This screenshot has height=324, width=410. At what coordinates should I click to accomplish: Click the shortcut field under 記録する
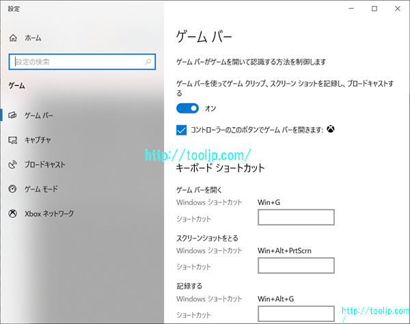click(x=296, y=314)
